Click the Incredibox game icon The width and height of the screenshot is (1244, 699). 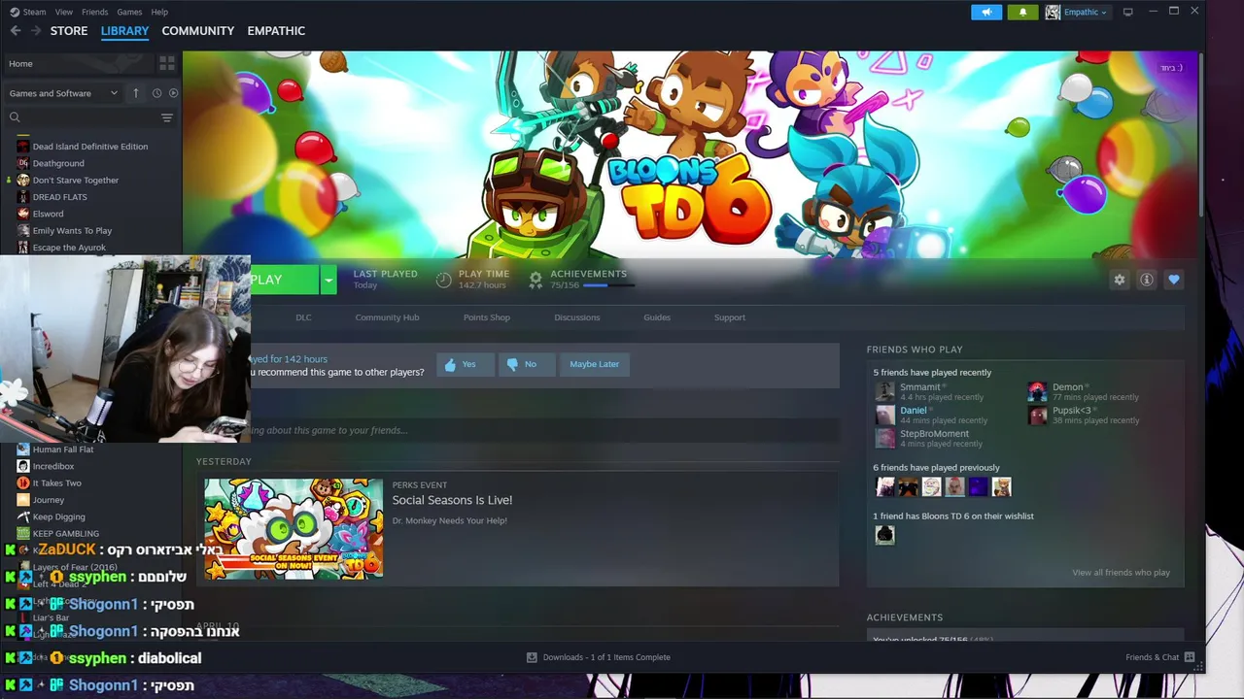pos(23,466)
